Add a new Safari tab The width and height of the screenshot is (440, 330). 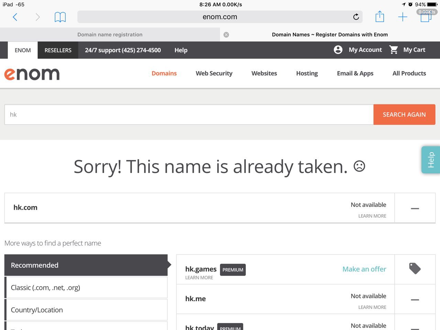(403, 17)
